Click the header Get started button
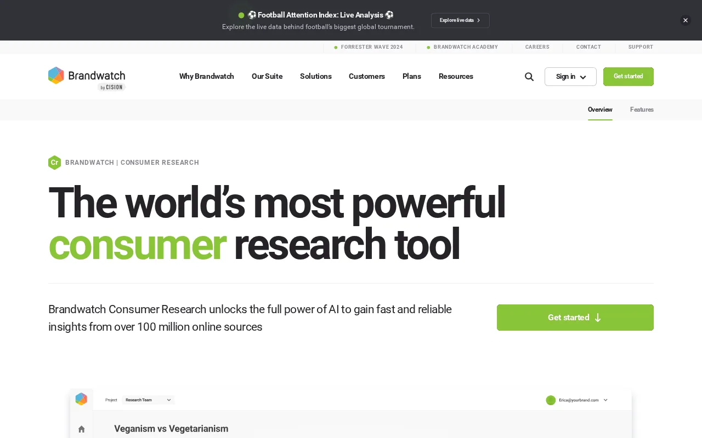This screenshot has height=438, width=702. coord(629,77)
